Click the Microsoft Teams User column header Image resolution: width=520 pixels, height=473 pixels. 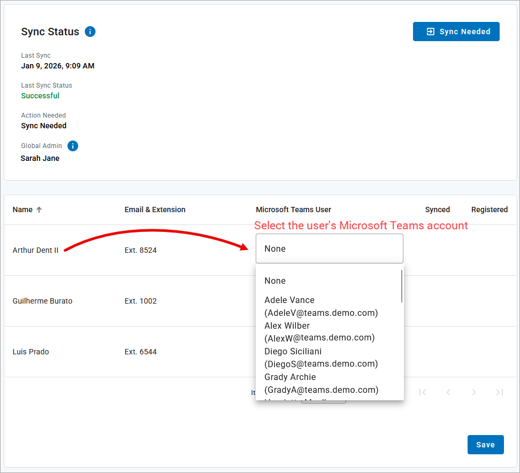click(x=293, y=210)
